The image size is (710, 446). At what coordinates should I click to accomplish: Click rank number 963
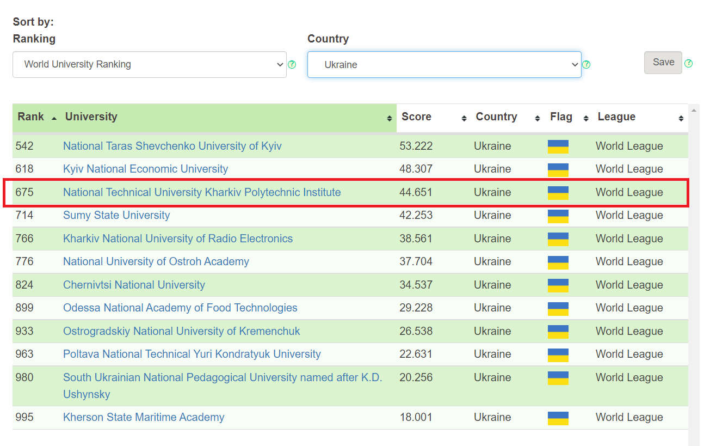point(24,354)
